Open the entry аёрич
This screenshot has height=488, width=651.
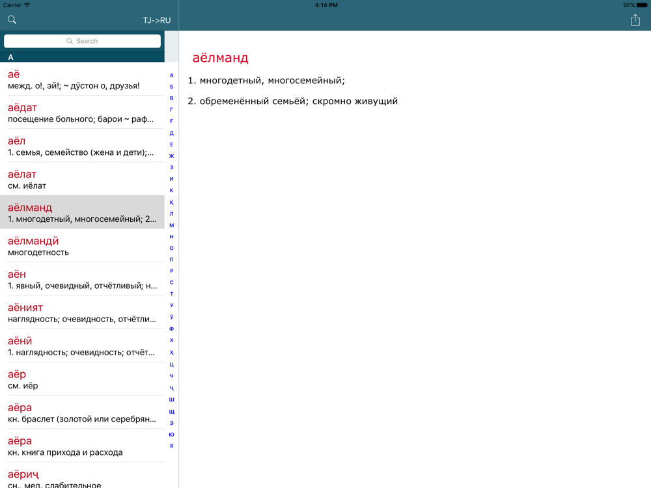pos(82,476)
